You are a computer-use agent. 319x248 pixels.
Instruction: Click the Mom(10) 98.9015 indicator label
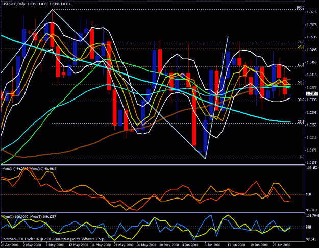tap(43, 169)
